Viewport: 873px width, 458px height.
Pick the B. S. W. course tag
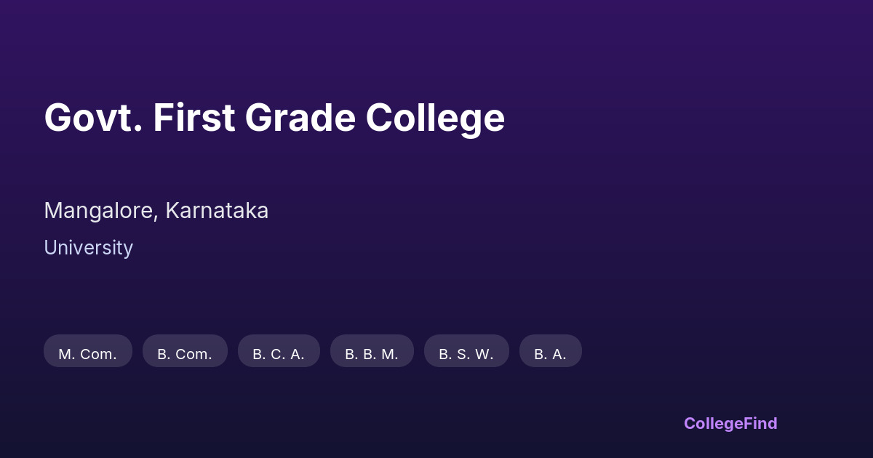point(466,351)
